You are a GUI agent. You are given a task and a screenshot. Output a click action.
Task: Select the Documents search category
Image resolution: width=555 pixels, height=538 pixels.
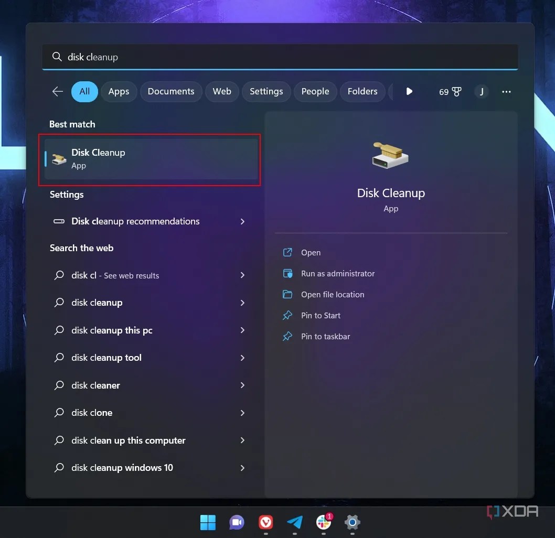coord(171,91)
